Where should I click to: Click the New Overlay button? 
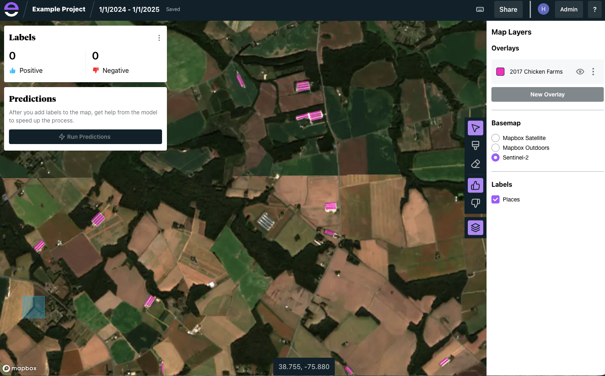[547, 94]
